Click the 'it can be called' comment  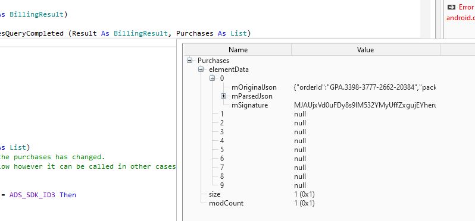pos(88,166)
